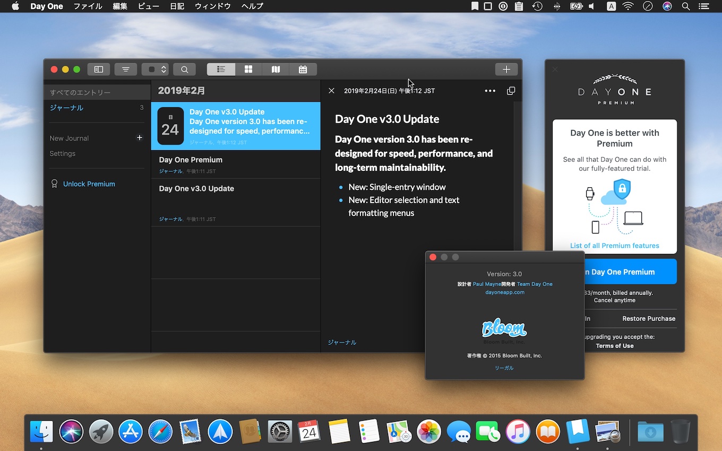Open Day One from the Dock
Viewport: 722px width, 451px height.
pyautogui.click(x=578, y=431)
